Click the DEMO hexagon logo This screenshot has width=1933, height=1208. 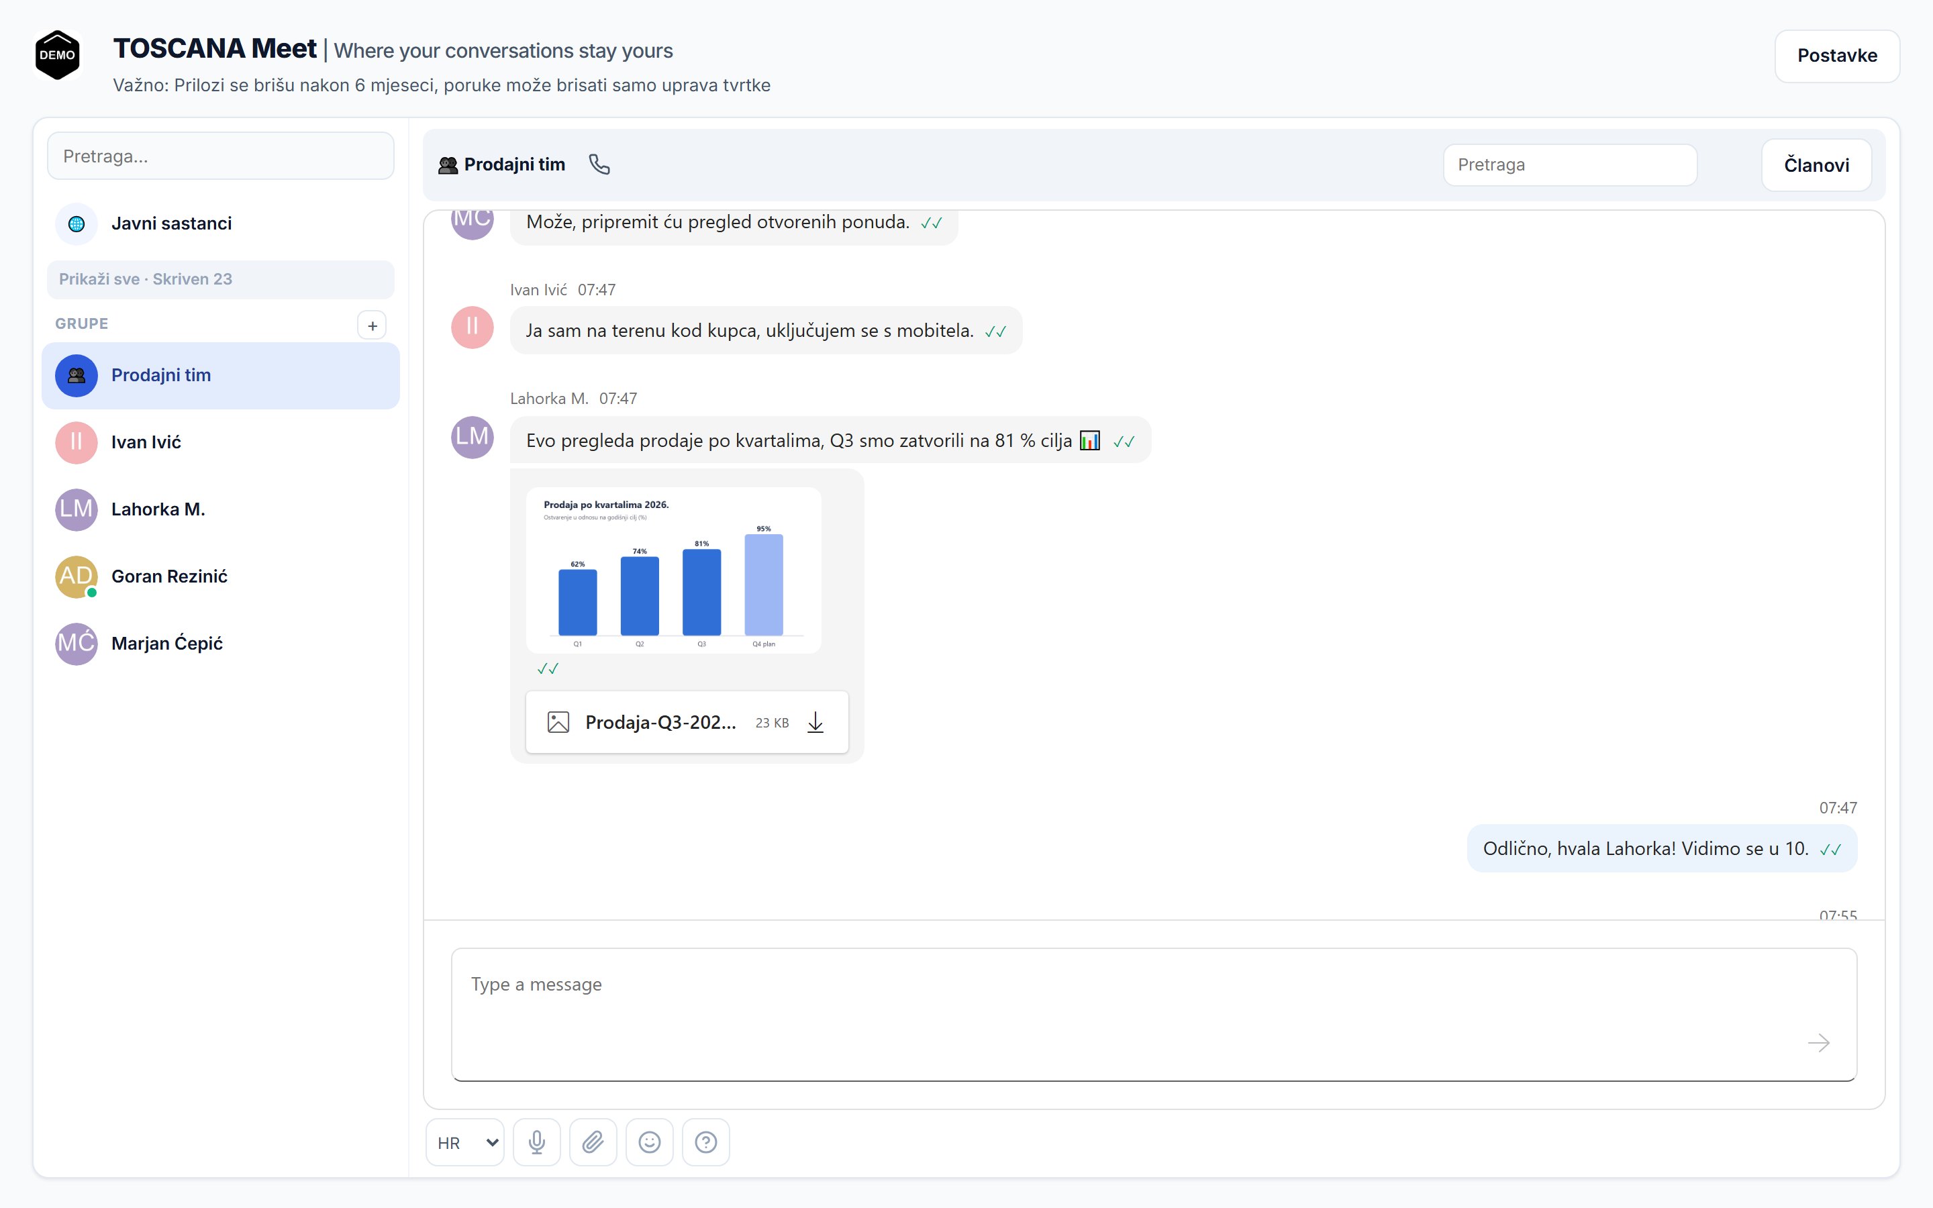58,55
